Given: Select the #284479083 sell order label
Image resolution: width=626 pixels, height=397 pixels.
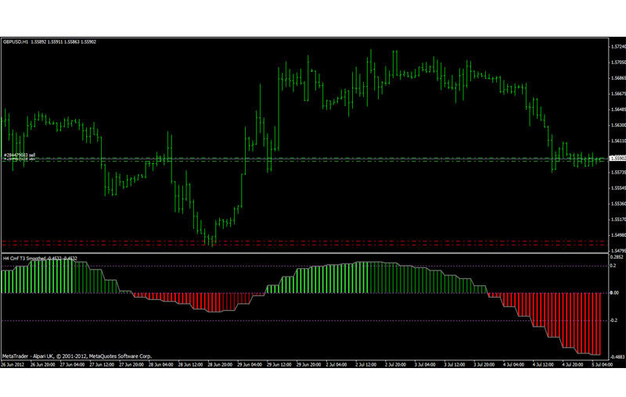Looking at the screenshot, I should [20, 155].
